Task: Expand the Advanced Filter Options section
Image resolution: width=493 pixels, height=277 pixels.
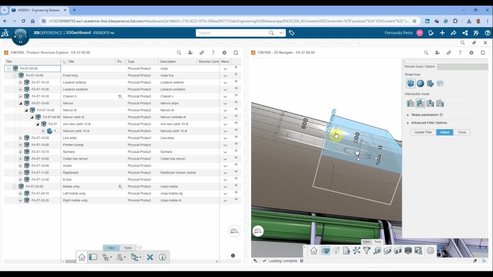Action: (x=408, y=123)
